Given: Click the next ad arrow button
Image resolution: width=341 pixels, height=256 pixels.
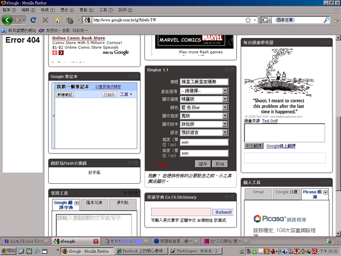Looking at the screenshot, I should pyautogui.click(x=61, y=53).
